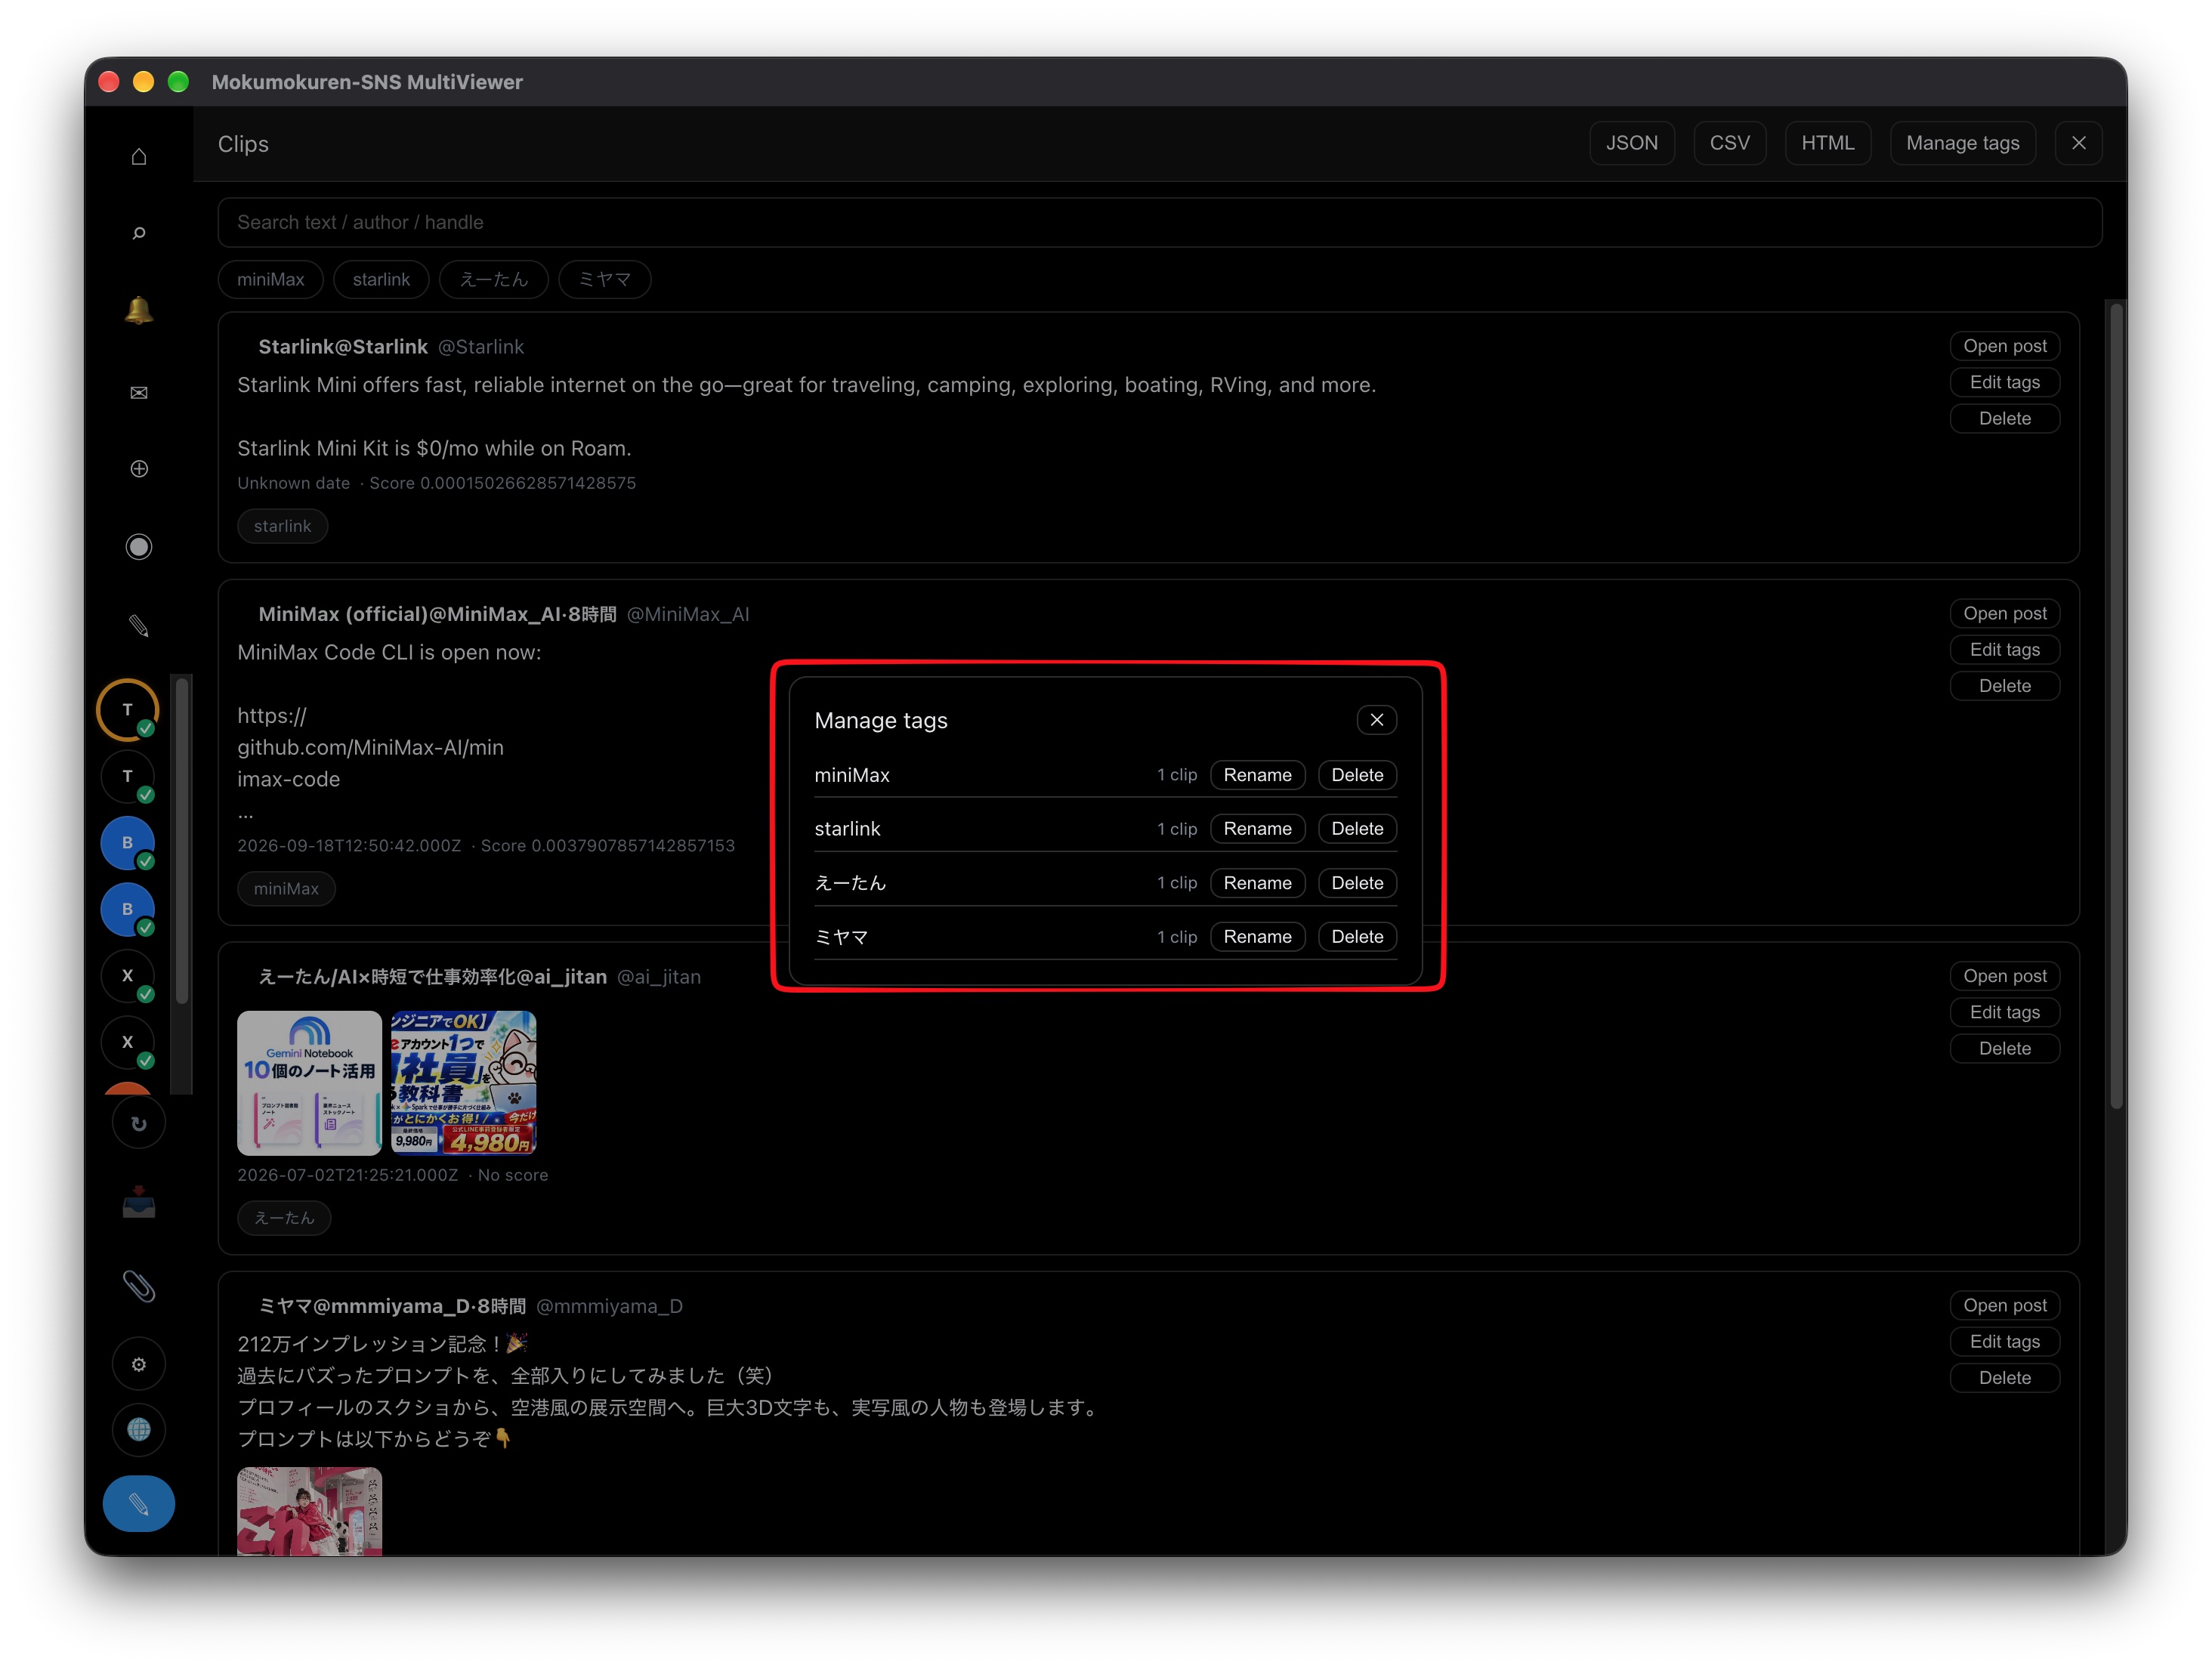
Task: Click the clips list vertical scrollbar
Action: [x=2116, y=706]
